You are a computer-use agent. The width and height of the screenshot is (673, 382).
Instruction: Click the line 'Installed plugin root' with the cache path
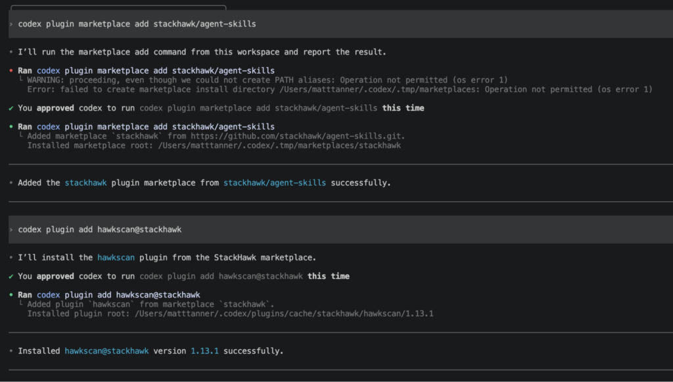pyautogui.click(x=230, y=314)
